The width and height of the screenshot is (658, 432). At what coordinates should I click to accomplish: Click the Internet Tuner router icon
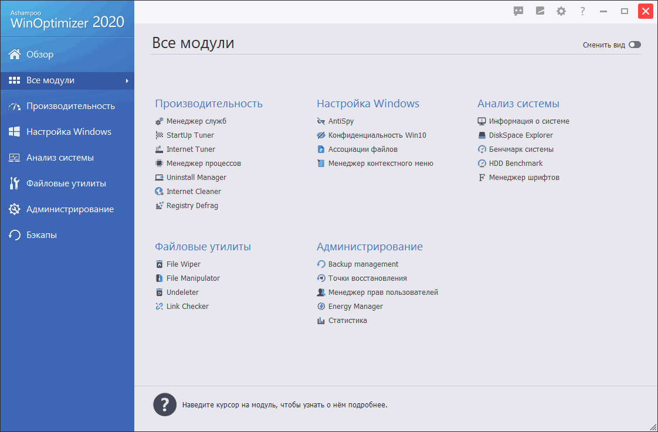pyautogui.click(x=159, y=149)
